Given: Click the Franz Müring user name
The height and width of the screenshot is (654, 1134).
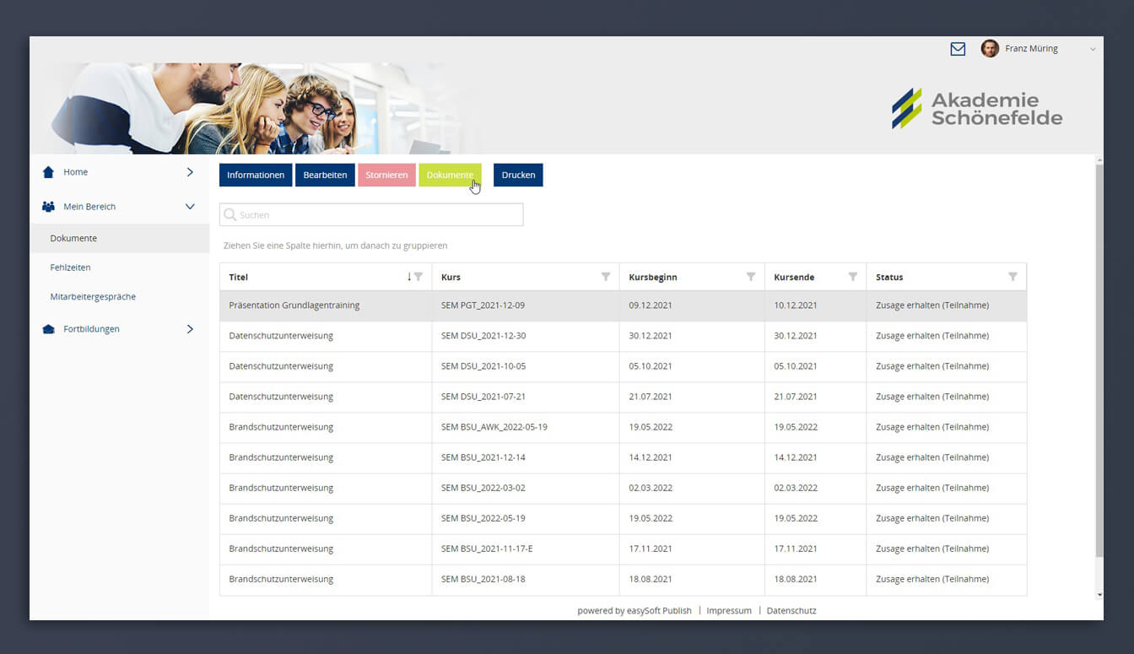Looking at the screenshot, I should tap(1031, 49).
